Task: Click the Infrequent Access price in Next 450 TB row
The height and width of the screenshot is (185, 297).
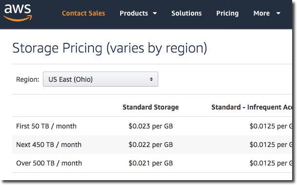Action: [x=271, y=145]
